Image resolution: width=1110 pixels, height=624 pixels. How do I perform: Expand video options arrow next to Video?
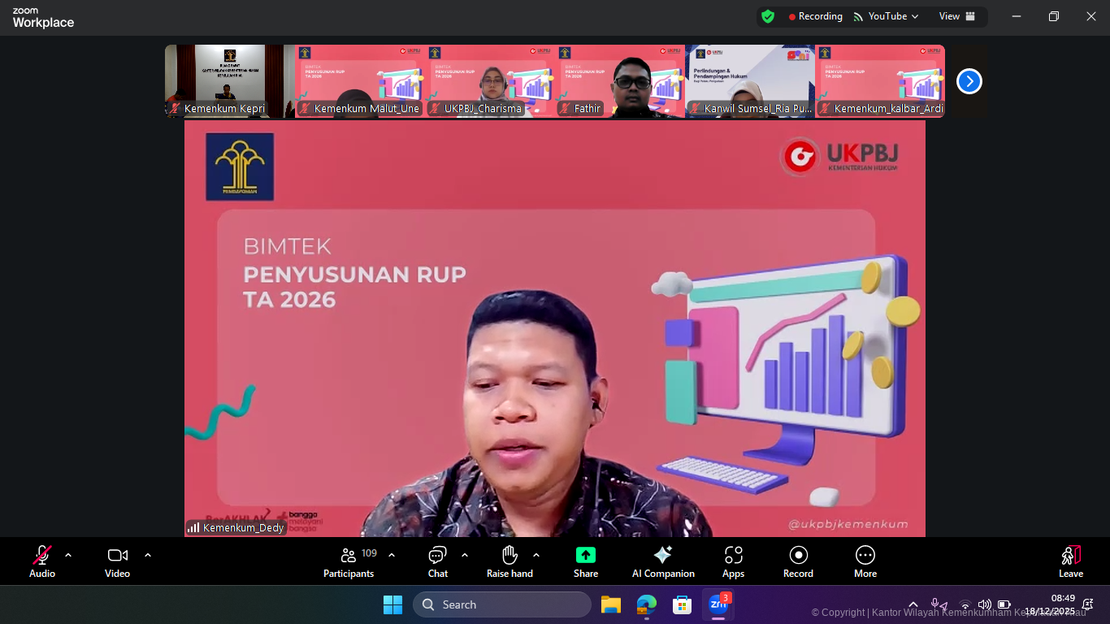(148, 555)
